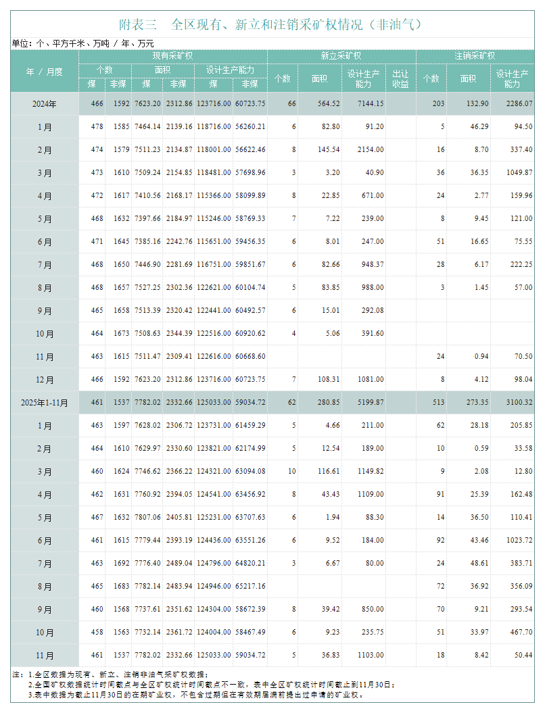Image resolution: width=545 pixels, height=713 pixels.
Task: Select the cell showing 65217.16
Action: point(250,587)
